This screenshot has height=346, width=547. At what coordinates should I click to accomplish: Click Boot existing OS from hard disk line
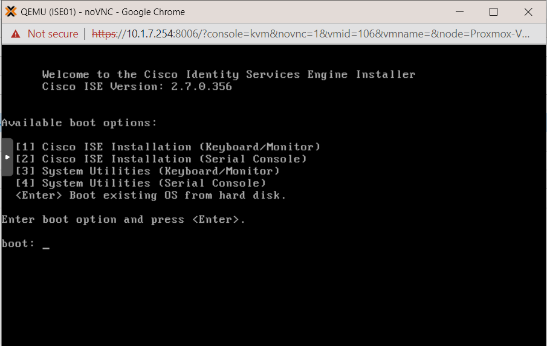[151, 195]
